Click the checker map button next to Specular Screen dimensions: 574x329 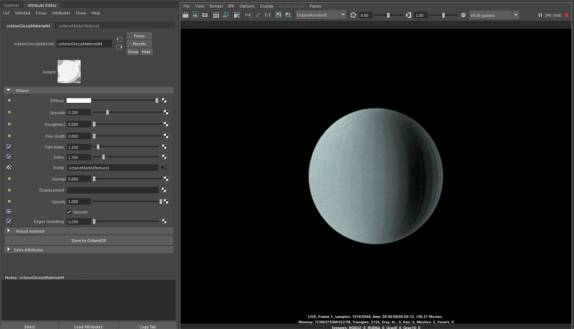click(x=166, y=113)
